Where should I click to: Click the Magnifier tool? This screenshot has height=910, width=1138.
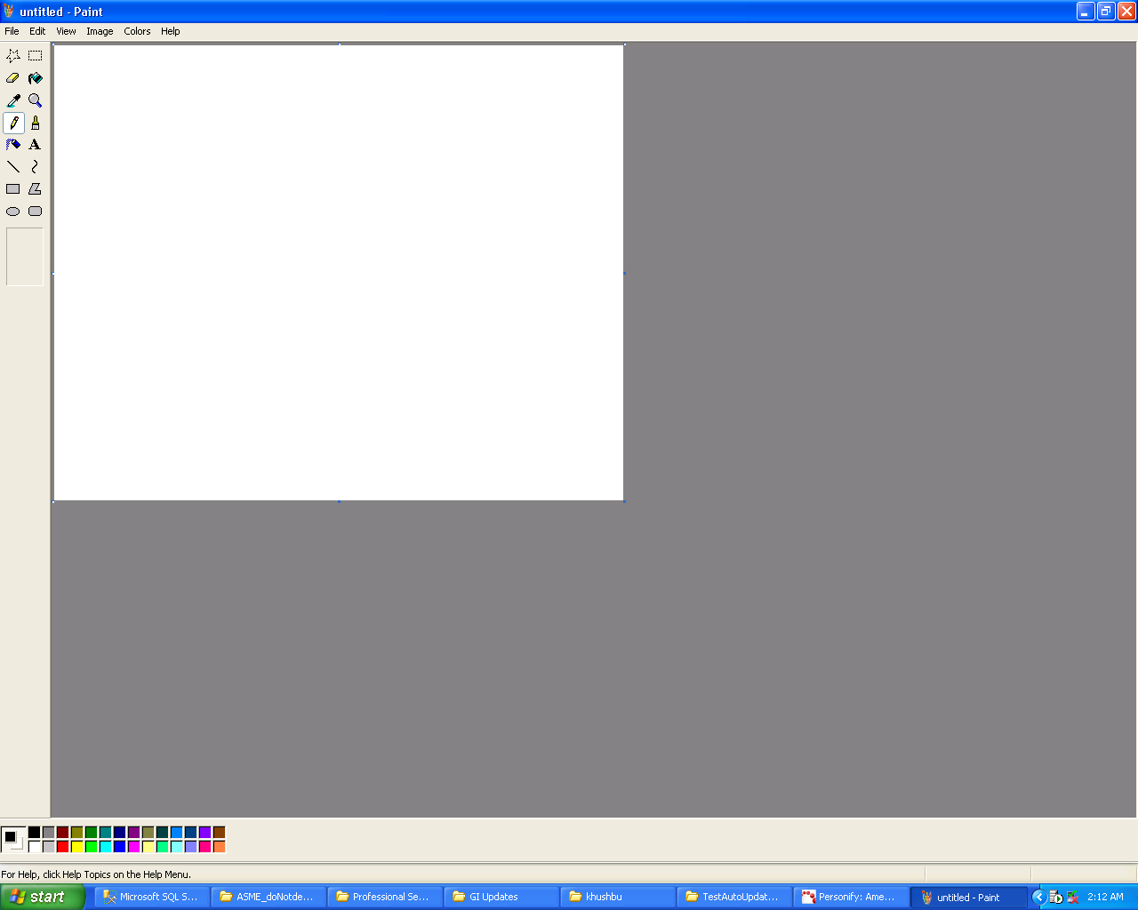coord(36,100)
